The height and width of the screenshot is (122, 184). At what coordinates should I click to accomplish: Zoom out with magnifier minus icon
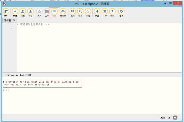pyautogui.click(x=80, y=11)
